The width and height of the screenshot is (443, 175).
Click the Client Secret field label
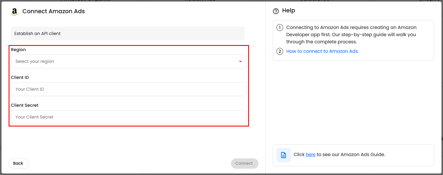(25, 105)
